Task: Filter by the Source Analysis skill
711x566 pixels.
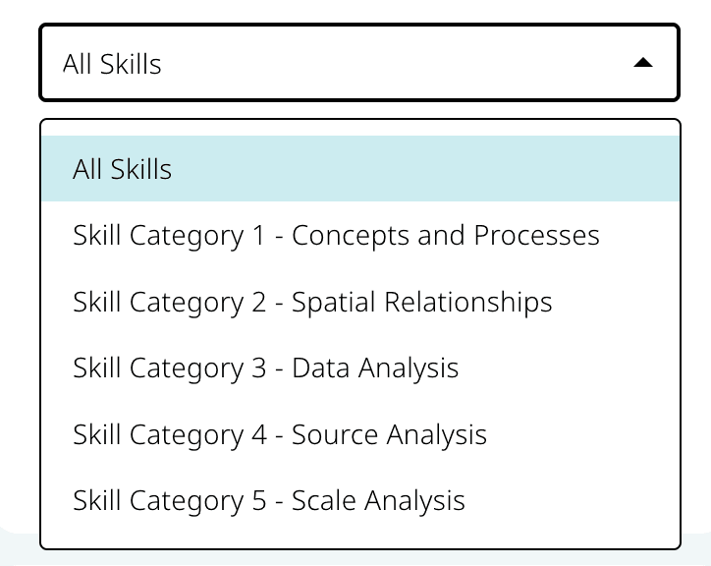Action: click(280, 434)
